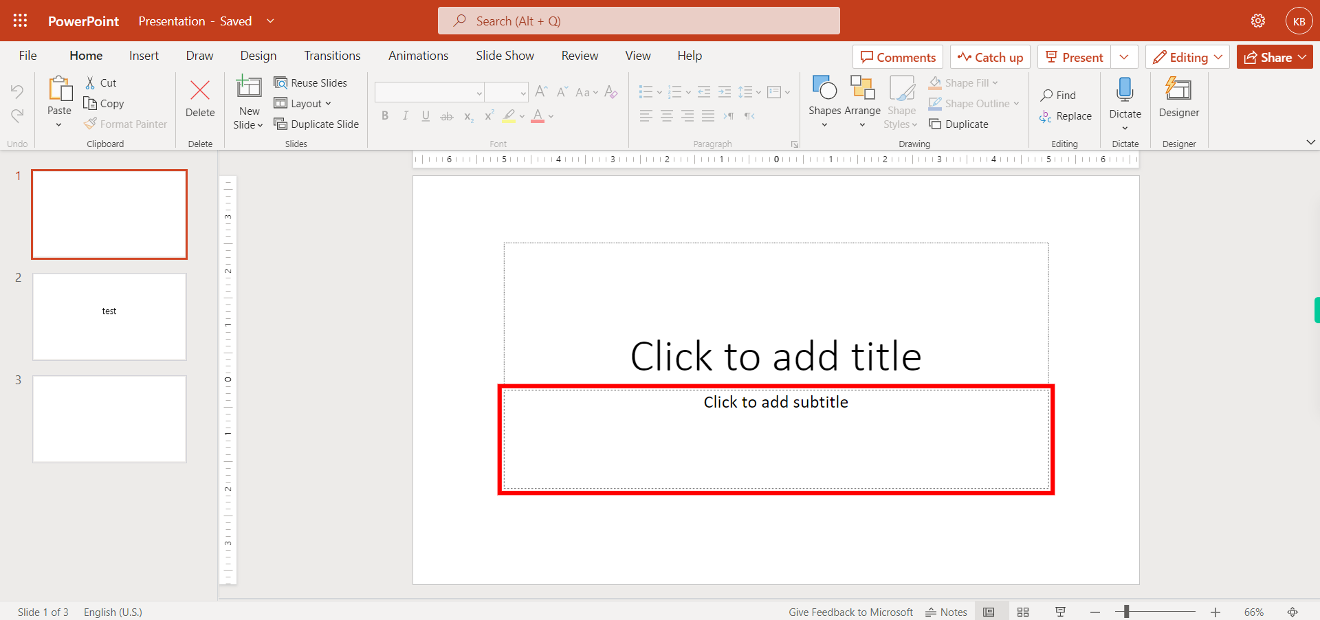Click the Replace button
The height and width of the screenshot is (620, 1320).
pos(1066,116)
